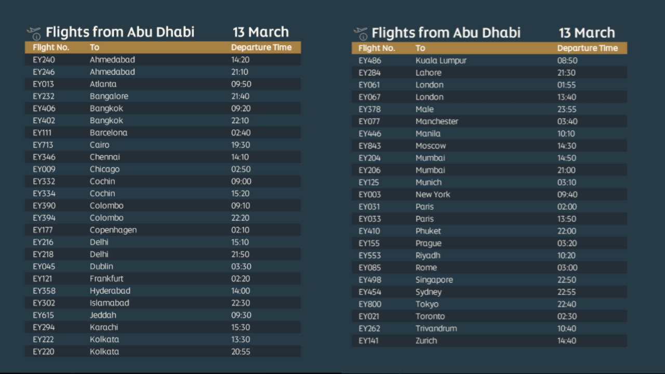Click the plane icon beside left Flights title
Image resolution: width=665 pixels, height=374 pixels.
coord(34,33)
